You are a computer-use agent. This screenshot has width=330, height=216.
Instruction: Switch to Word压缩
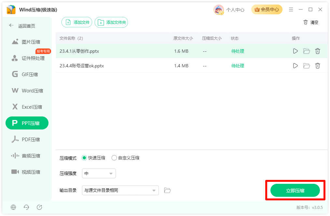coord(27,91)
